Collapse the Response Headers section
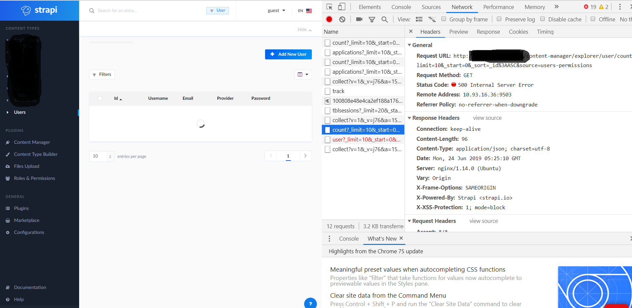 coord(410,118)
